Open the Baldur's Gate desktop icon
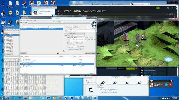Screen dimensions: 179x100 tap(10, 23)
